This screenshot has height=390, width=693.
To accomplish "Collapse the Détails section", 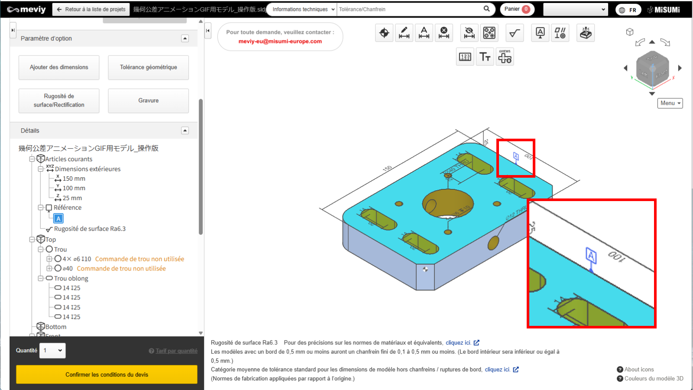I will pyautogui.click(x=185, y=130).
